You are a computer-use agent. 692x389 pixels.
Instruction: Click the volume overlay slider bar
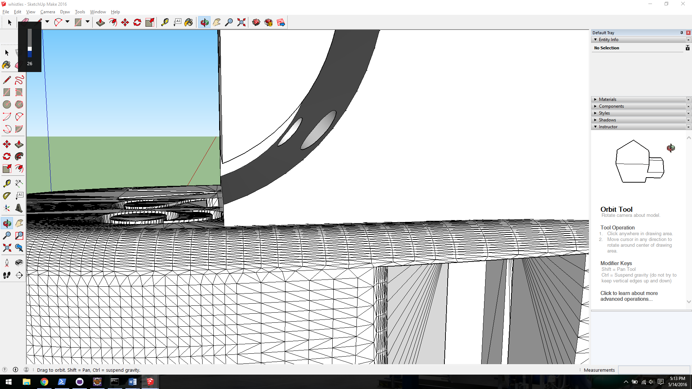[30, 43]
